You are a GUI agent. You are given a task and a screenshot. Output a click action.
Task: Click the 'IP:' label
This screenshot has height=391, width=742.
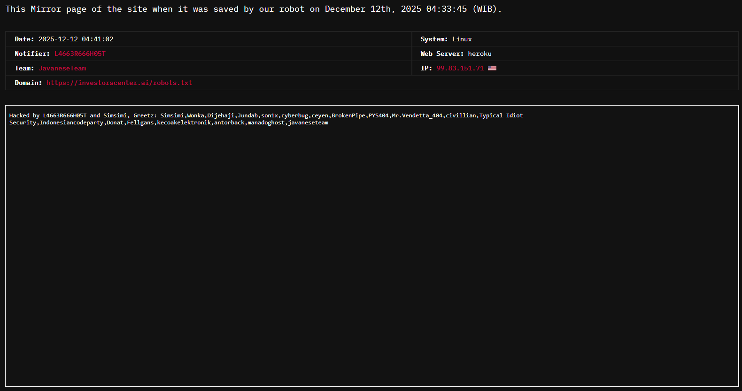tap(426, 69)
